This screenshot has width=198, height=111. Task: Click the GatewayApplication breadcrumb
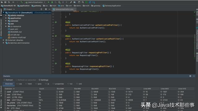coord(112,6)
